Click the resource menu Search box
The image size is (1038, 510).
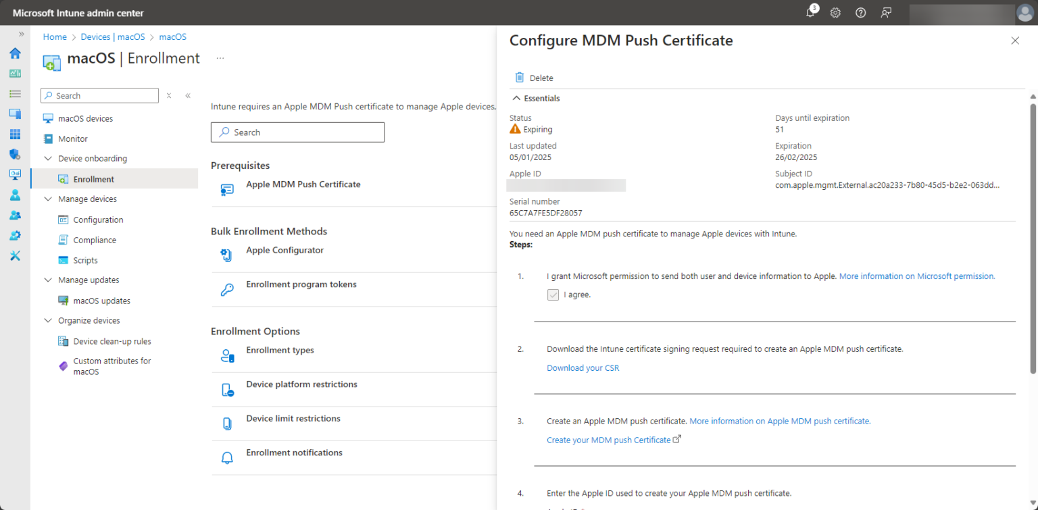(99, 96)
